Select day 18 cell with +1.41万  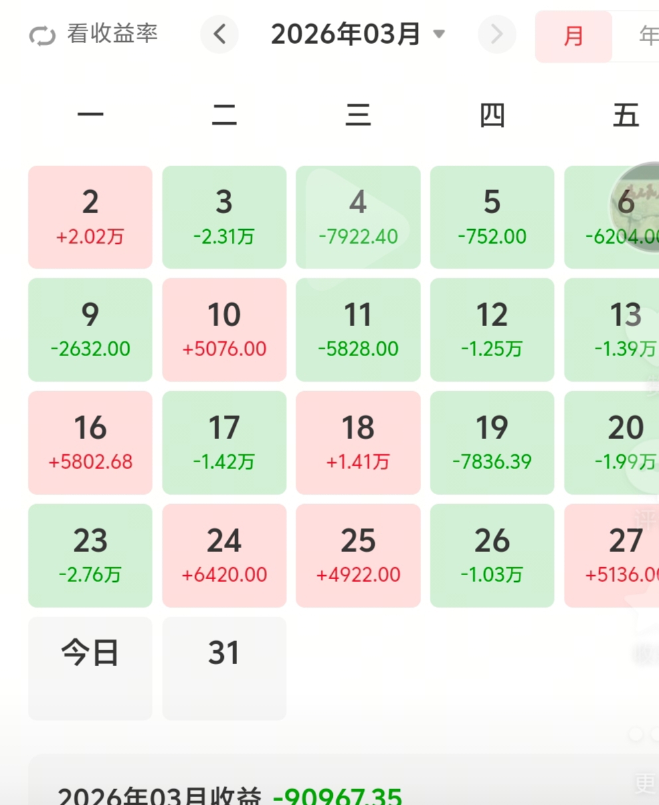coord(358,442)
